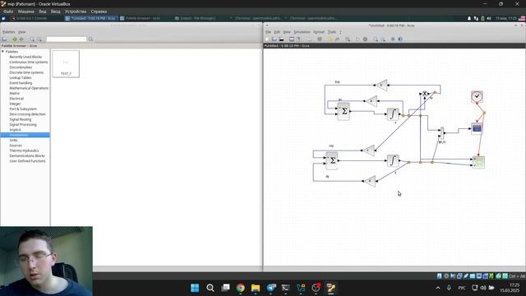
Task: Click Open diagram icon in Xcos toolbar
Action: pos(274,39)
